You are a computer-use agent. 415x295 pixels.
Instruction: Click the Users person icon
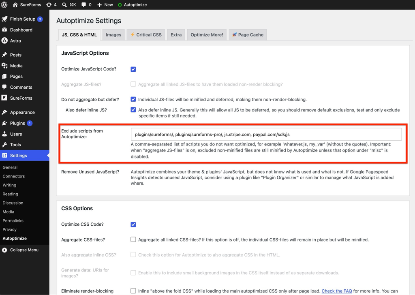pos(4,134)
